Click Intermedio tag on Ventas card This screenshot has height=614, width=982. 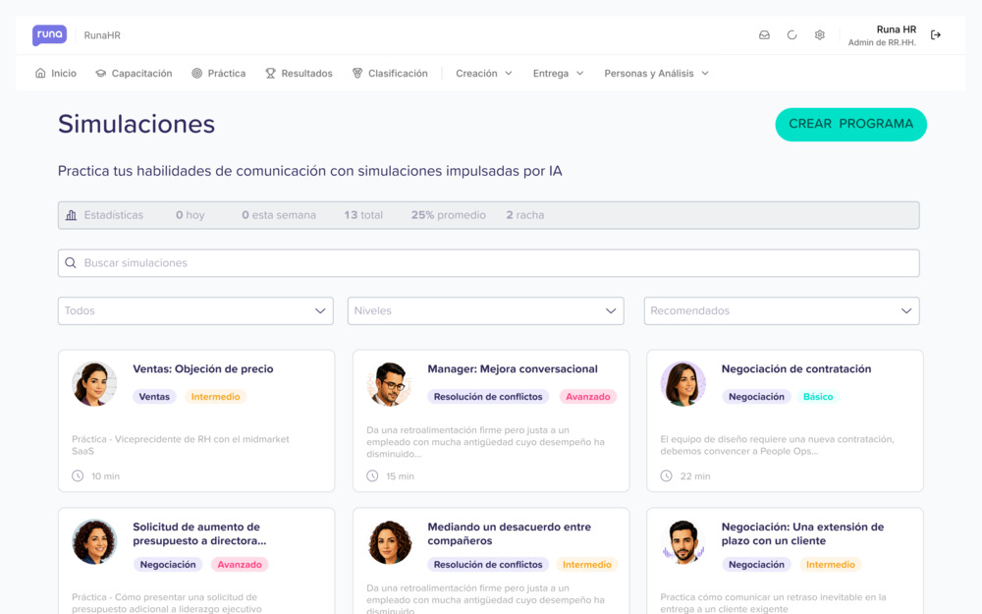pyautogui.click(x=215, y=397)
